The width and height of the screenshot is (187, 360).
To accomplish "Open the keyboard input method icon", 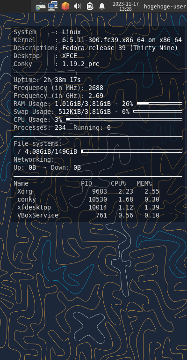I will (41, 6).
